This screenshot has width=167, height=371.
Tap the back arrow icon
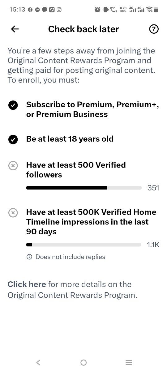pyautogui.click(x=15, y=29)
